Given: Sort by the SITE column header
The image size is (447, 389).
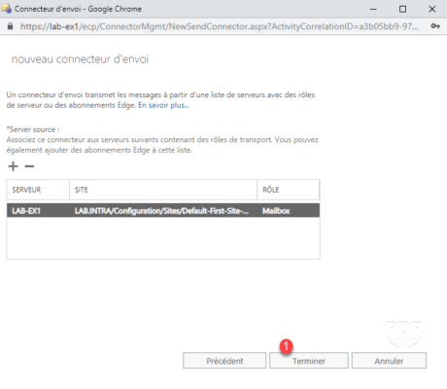Looking at the screenshot, I should tap(163, 190).
